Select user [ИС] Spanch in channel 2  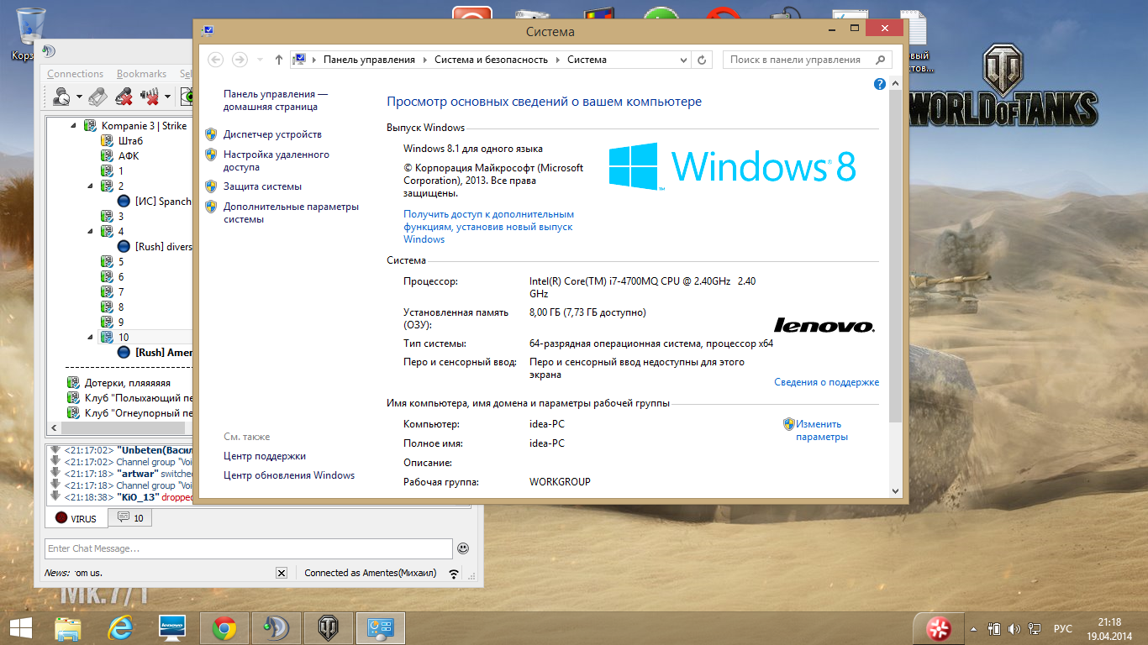pos(163,201)
